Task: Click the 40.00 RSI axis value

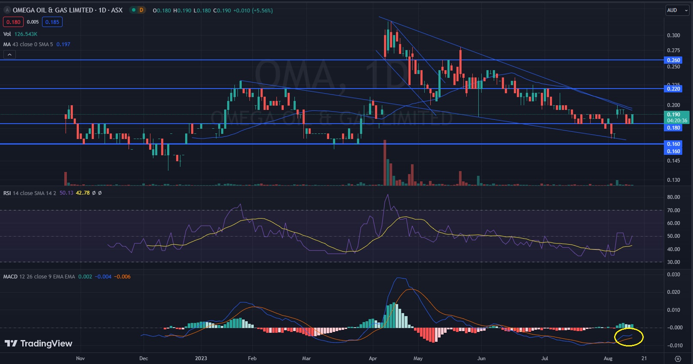Action: point(673,249)
